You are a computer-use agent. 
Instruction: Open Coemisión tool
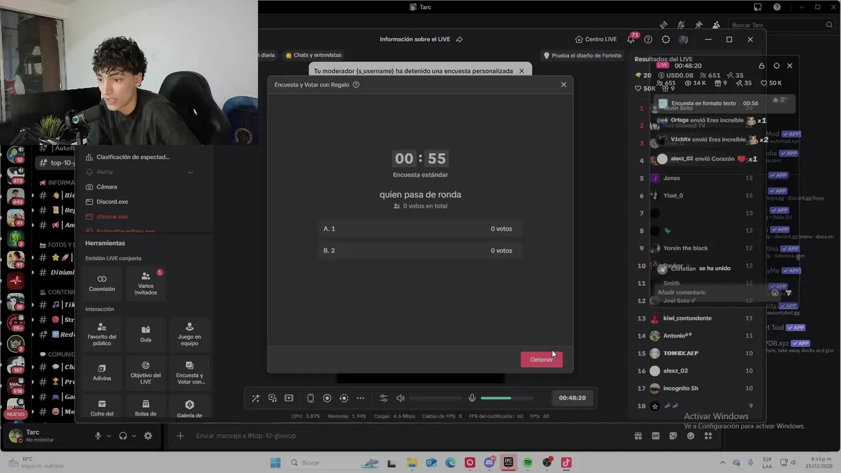(102, 282)
